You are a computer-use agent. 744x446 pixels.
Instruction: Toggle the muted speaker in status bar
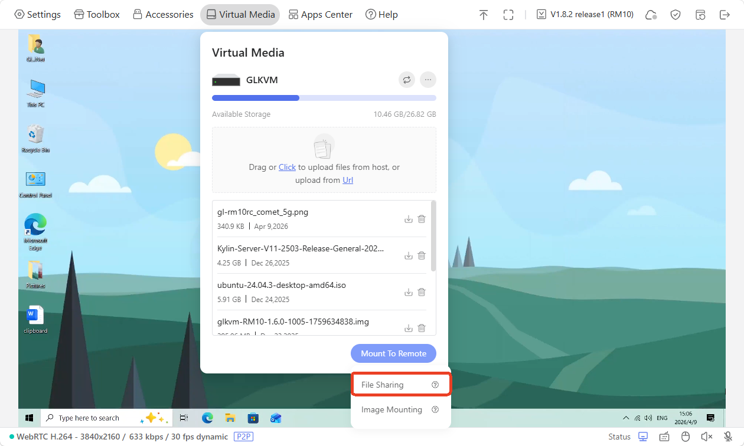(x=706, y=437)
